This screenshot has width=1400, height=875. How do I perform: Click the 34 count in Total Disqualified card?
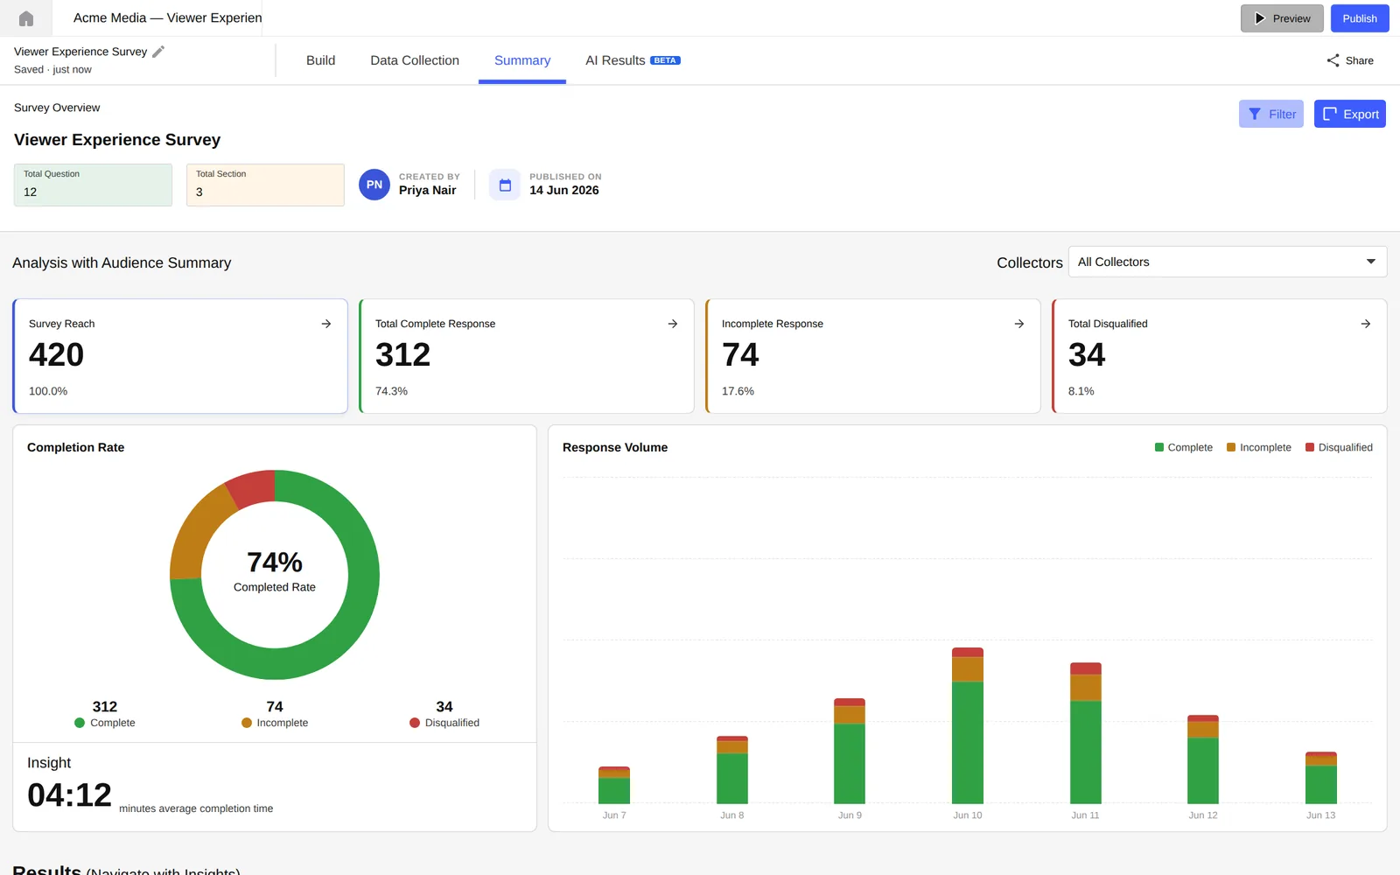tap(1087, 354)
